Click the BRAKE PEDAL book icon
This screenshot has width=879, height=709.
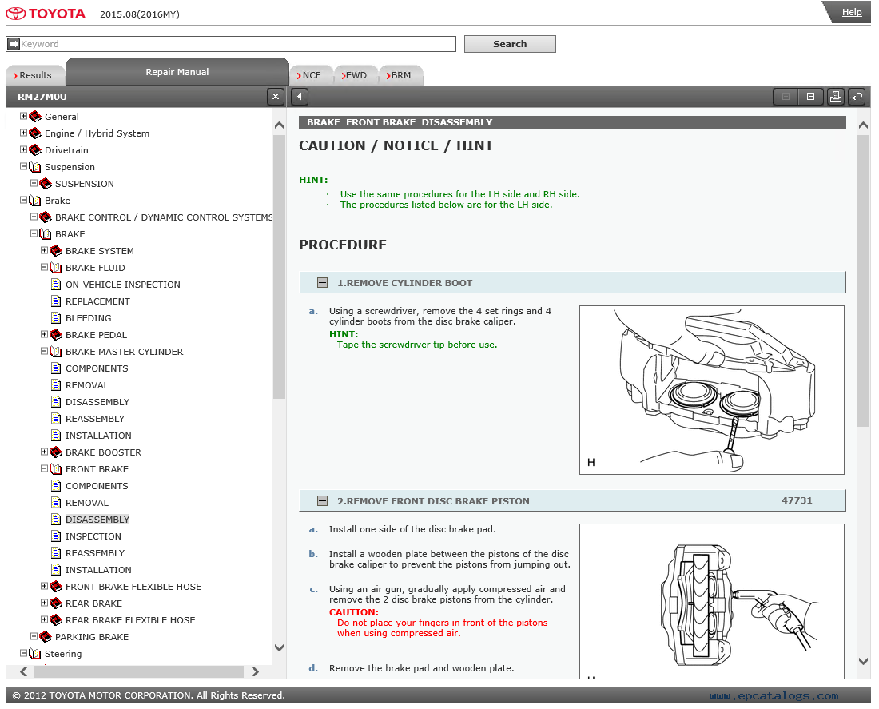pos(56,334)
